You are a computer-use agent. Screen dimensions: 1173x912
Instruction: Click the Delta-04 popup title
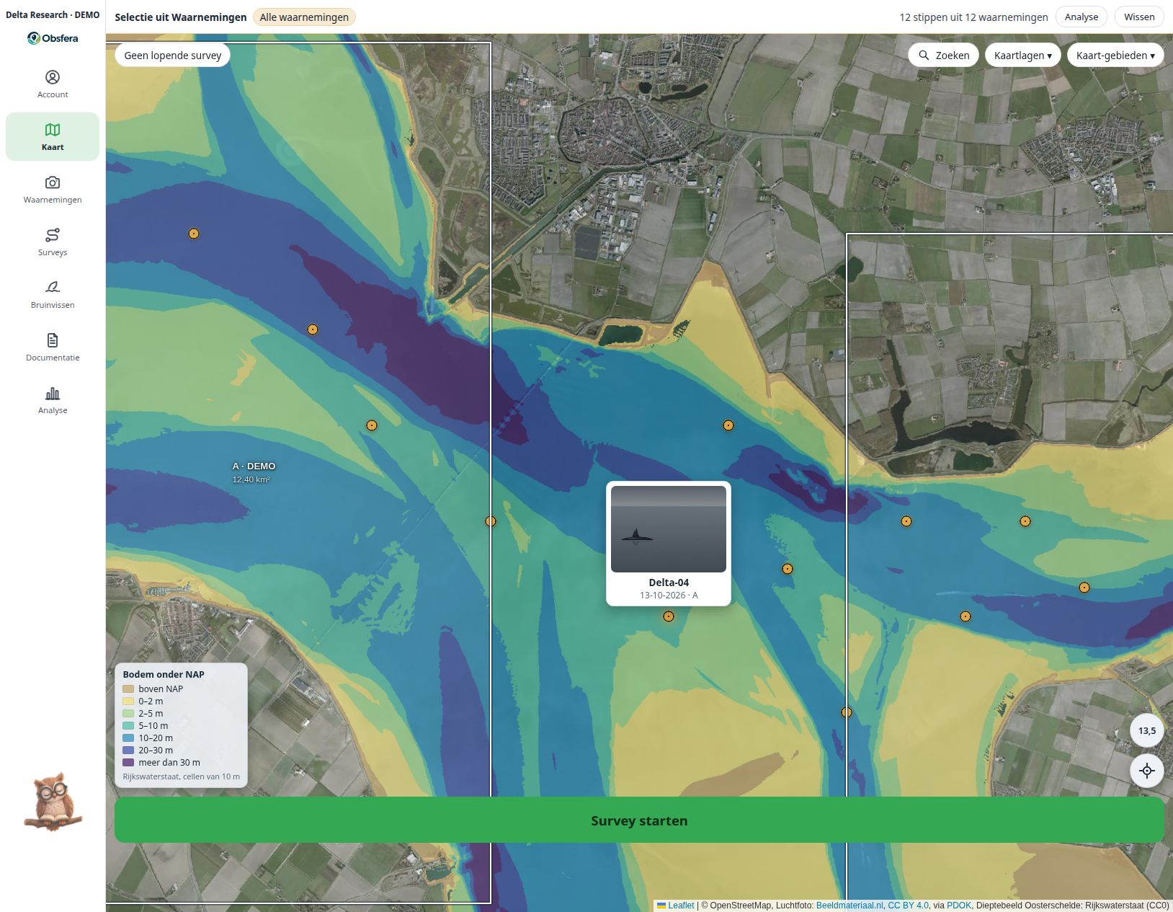pos(669,583)
